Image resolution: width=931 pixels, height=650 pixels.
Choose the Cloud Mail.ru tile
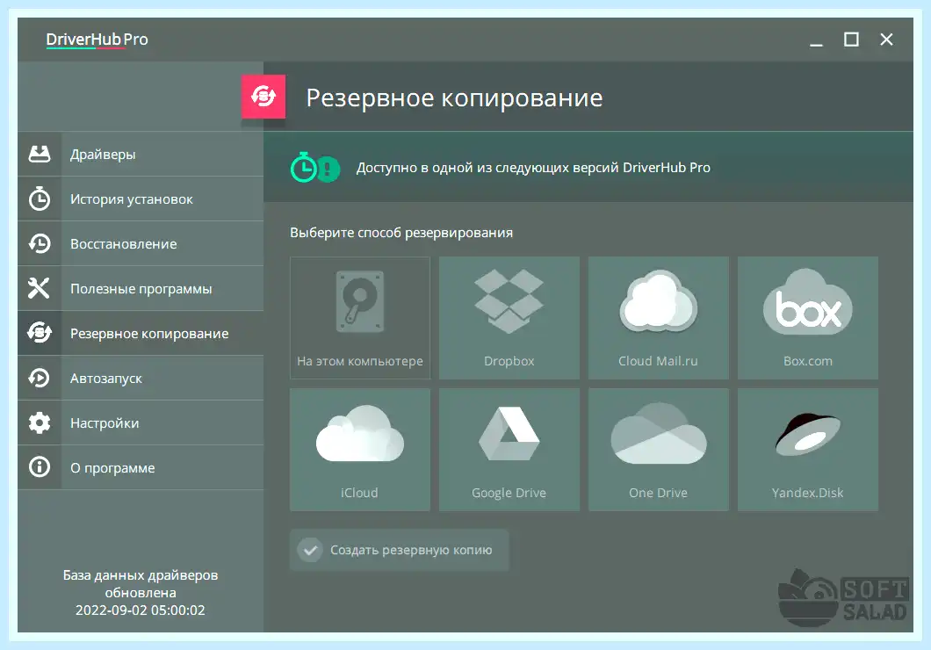[659, 318]
